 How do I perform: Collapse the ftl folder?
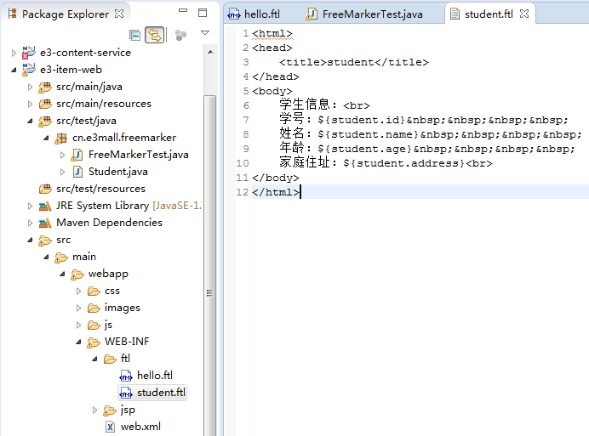tap(94, 359)
